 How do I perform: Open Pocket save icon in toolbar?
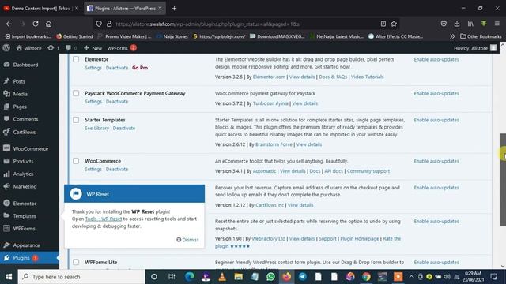pos(444,24)
